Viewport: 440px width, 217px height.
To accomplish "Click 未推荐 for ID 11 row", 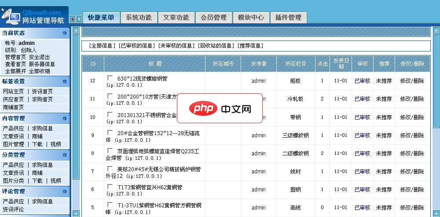I will pyautogui.click(x=384, y=99).
